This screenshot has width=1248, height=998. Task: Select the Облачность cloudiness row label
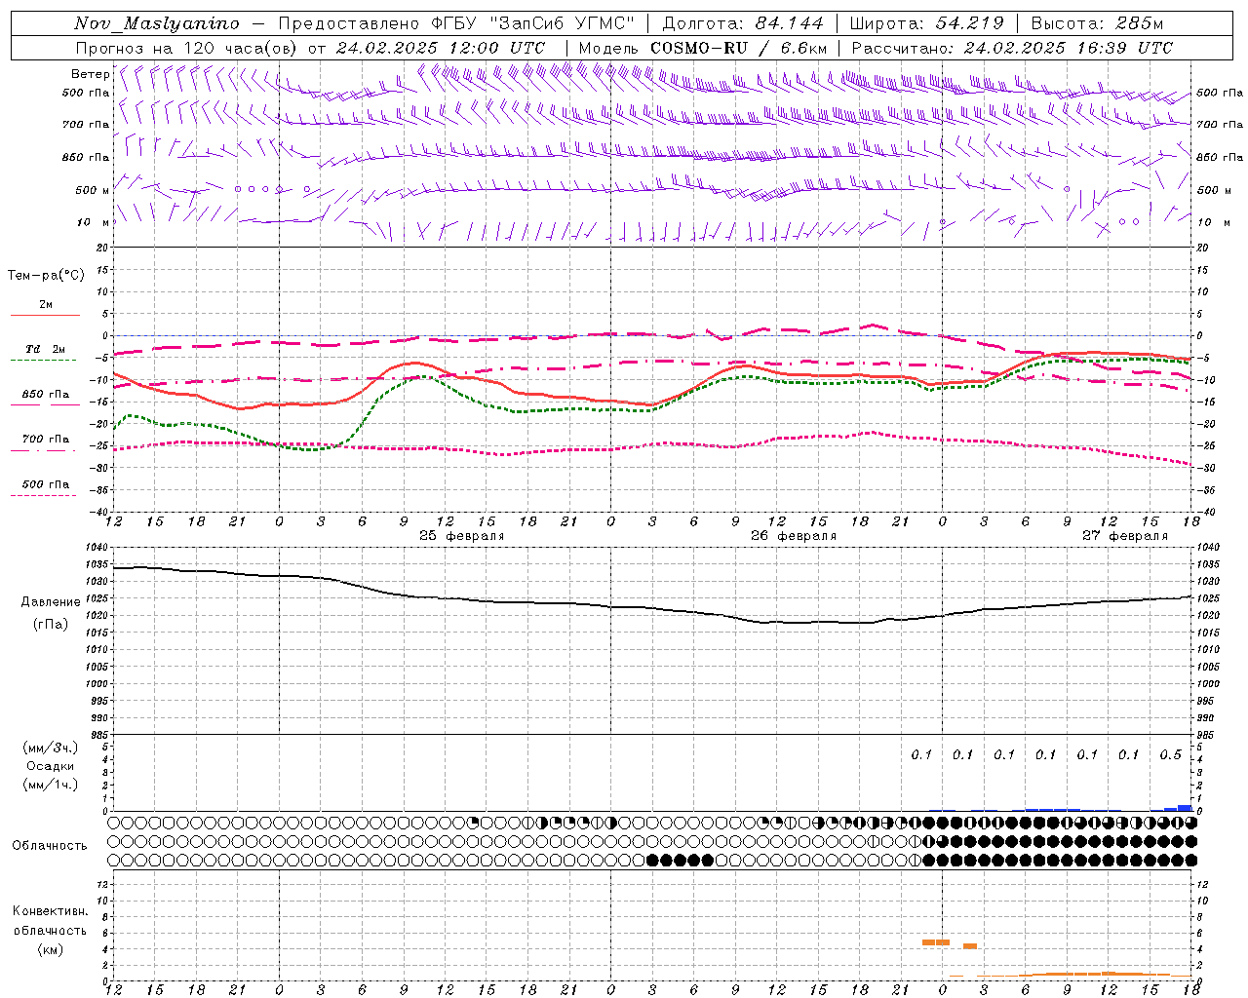(x=50, y=845)
